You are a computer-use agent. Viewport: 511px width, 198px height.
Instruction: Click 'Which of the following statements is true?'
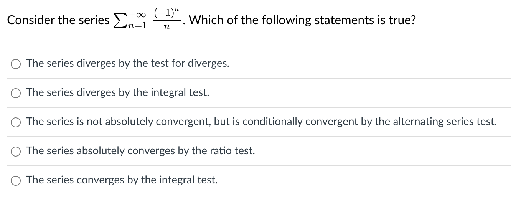(302, 20)
